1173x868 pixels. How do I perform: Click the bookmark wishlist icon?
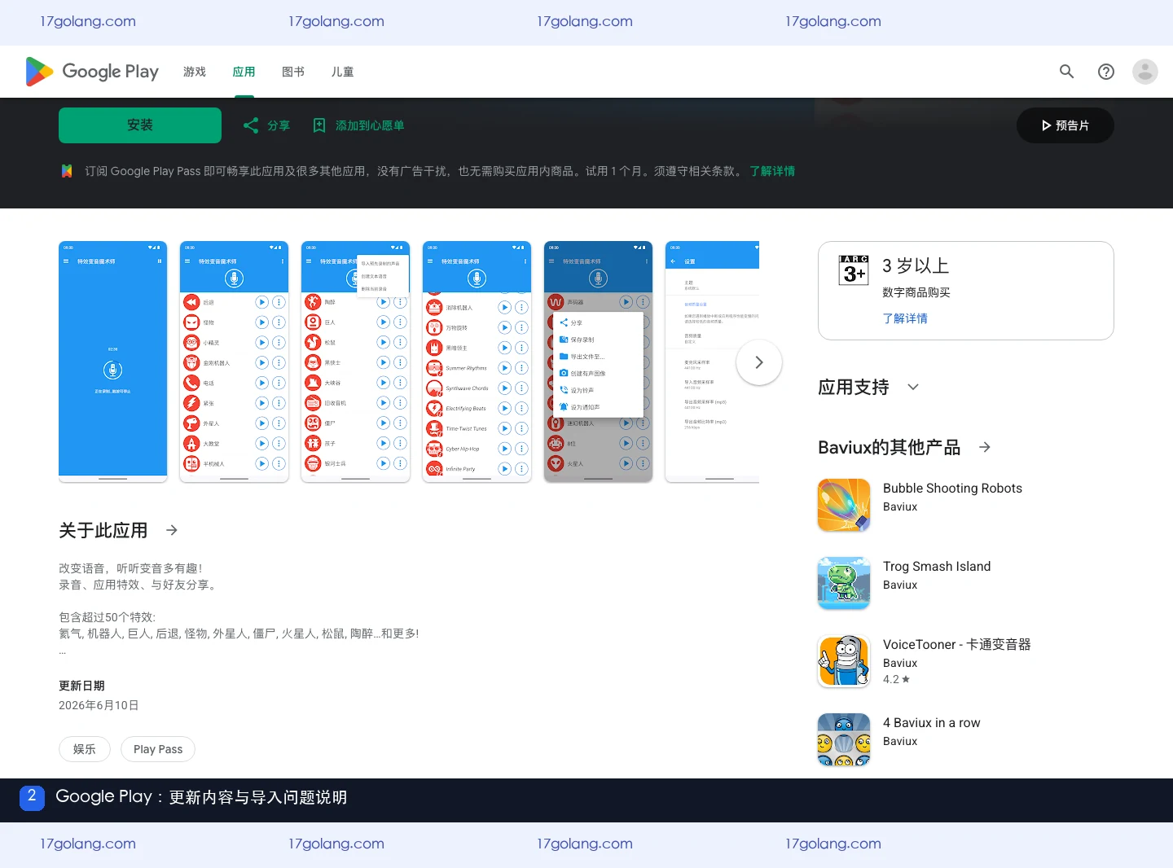coord(319,125)
